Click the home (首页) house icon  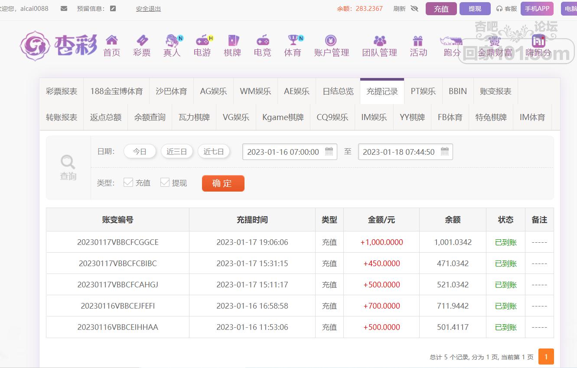(x=111, y=41)
